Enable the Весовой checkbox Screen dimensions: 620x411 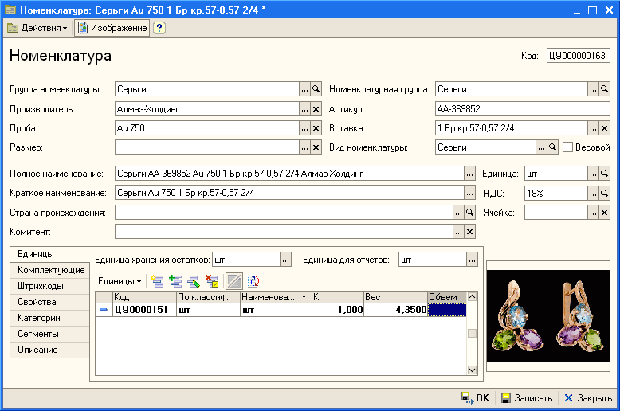point(567,147)
